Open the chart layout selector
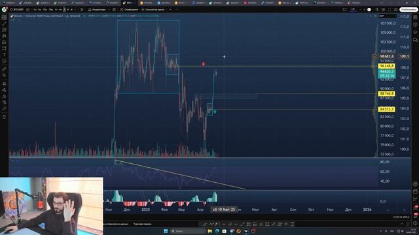The image size is (419, 235). pyautogui.click(x=345, y=10)
